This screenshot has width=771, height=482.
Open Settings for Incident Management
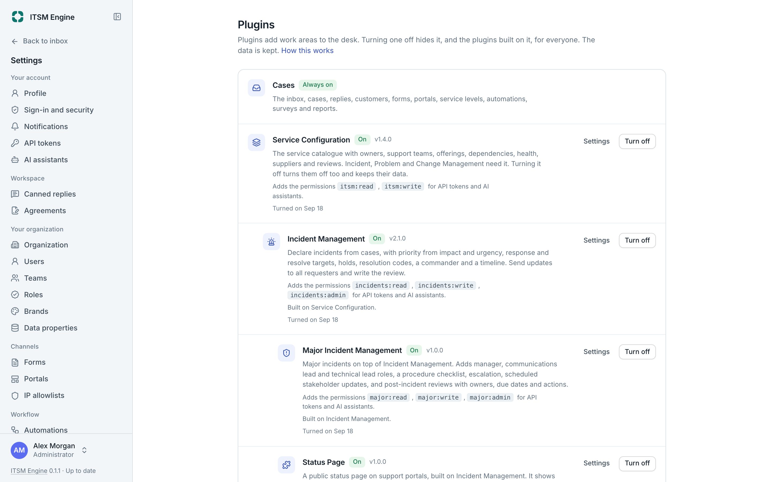point(596,240)
